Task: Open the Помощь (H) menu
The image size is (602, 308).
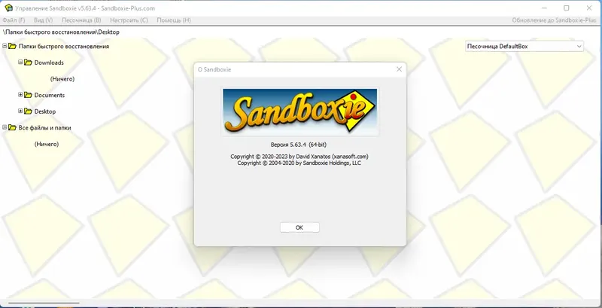Action: point(174,20)
